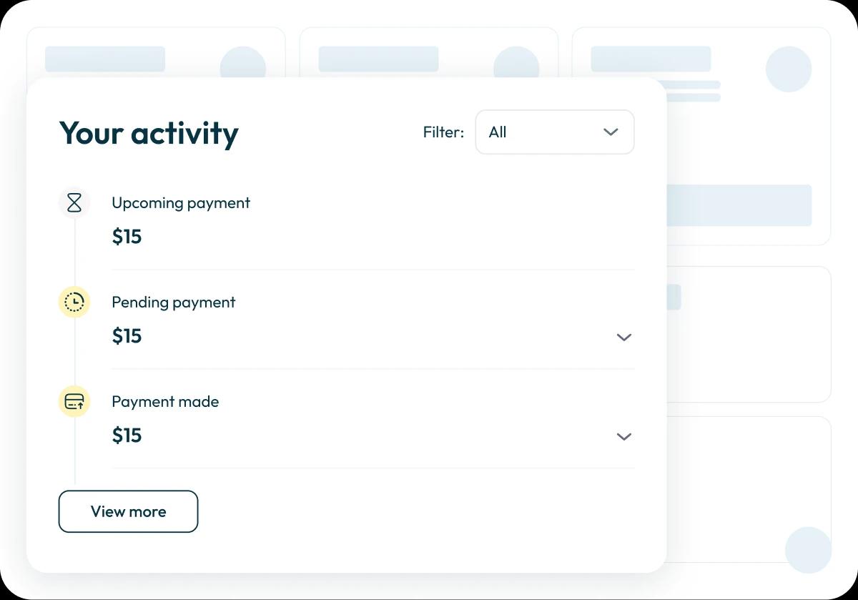This screenshot has height=600, width=858.
Task: Select the Payment made label text
Action: tap(165, 402)
